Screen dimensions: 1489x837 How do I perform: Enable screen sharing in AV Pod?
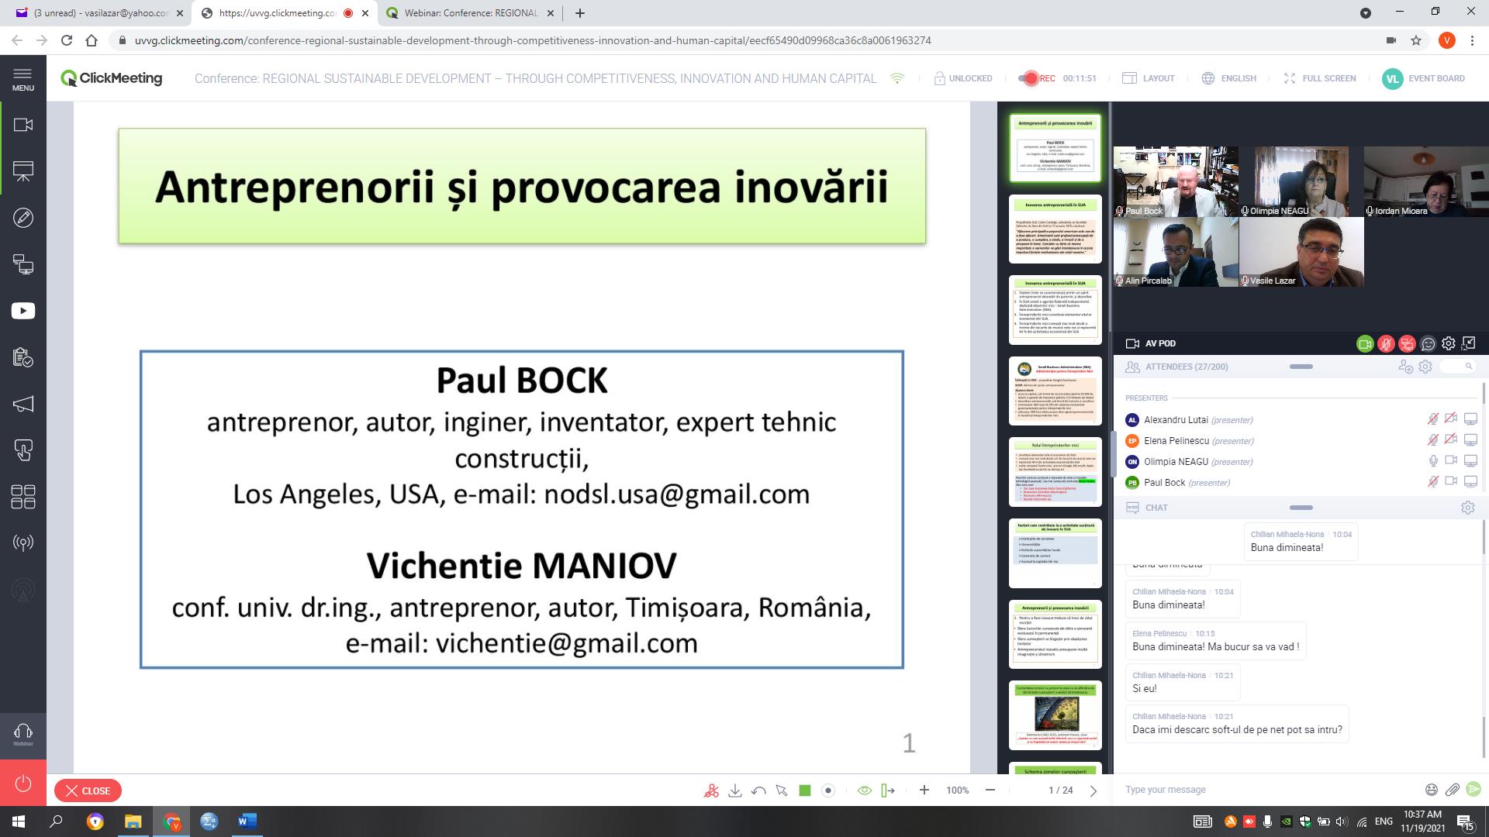coord(1407,343)
